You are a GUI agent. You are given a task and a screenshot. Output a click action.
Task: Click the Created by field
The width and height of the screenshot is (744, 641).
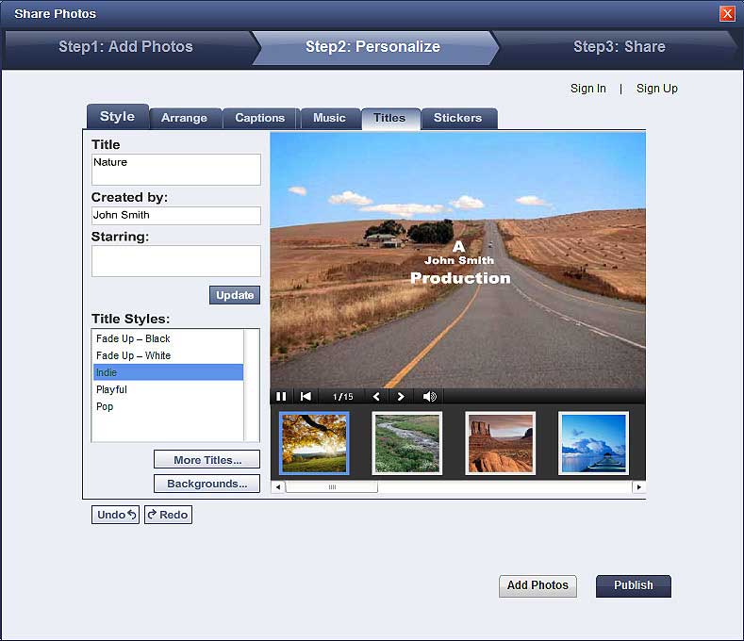click(x=176, y=216)
